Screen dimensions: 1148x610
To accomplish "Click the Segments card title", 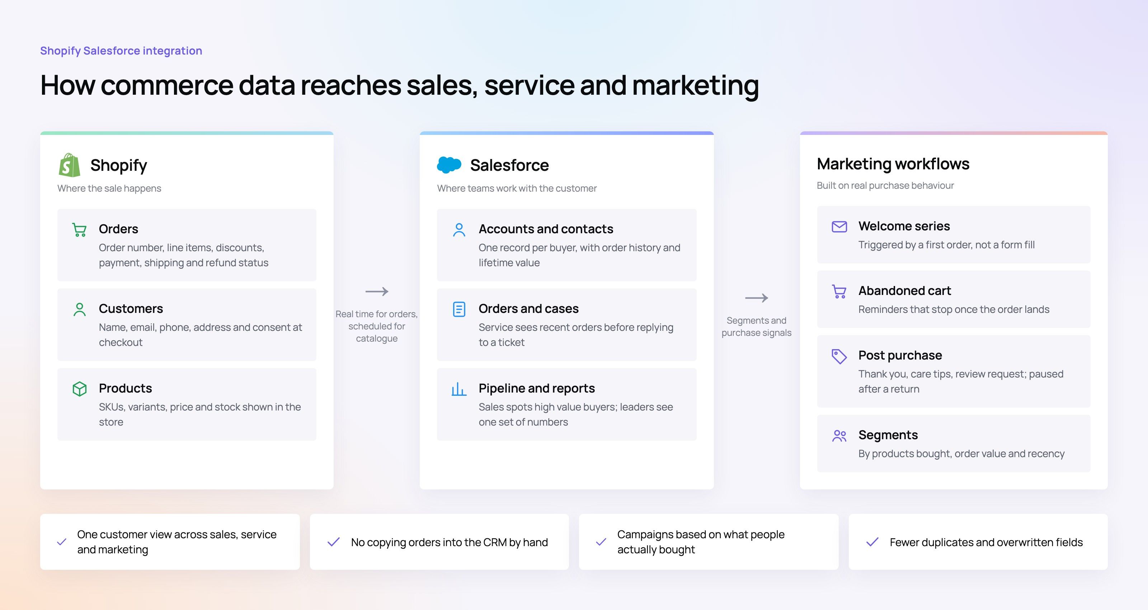I will click(x=888, y=435).
